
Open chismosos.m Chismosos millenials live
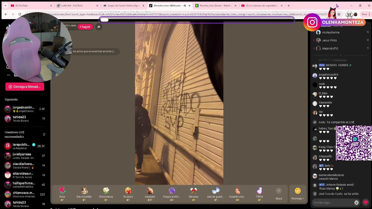pyautogui.click(x=25, y=194)
